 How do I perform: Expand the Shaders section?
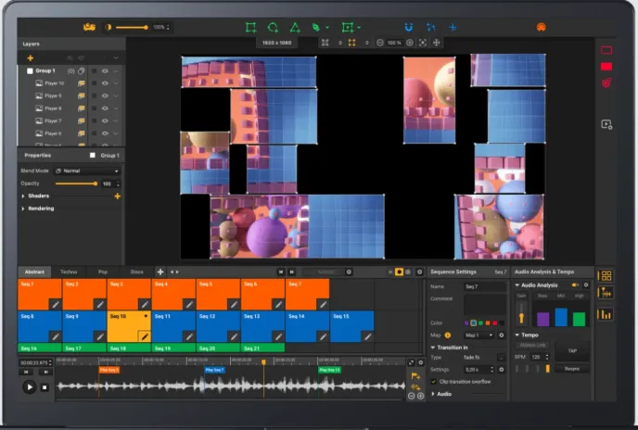click(x=23, y=196)
